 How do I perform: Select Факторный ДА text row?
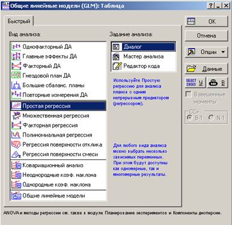(41, 66)
